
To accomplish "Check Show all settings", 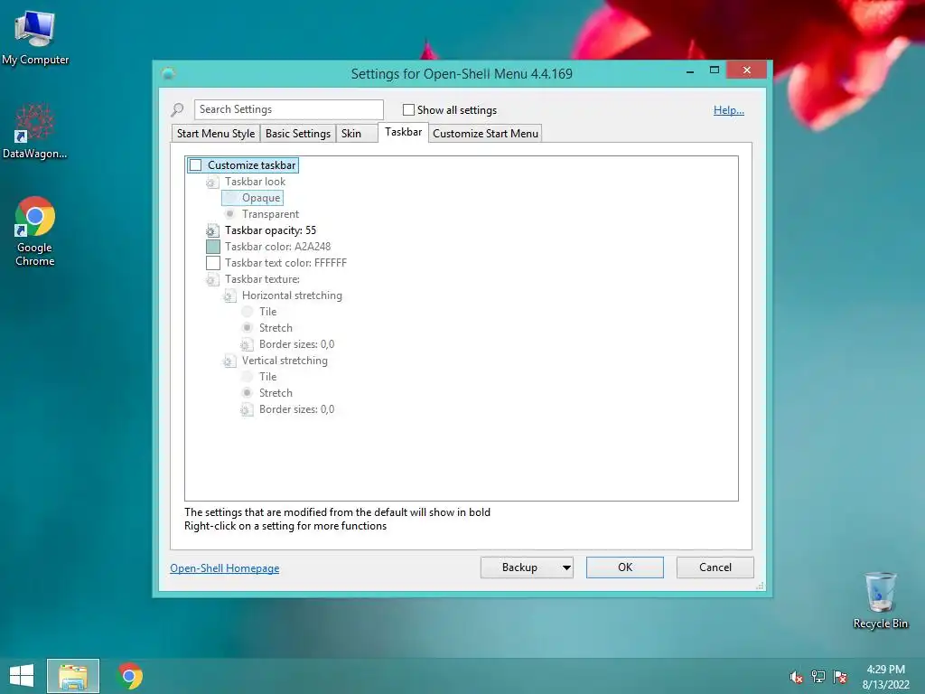I will point(408,109).
